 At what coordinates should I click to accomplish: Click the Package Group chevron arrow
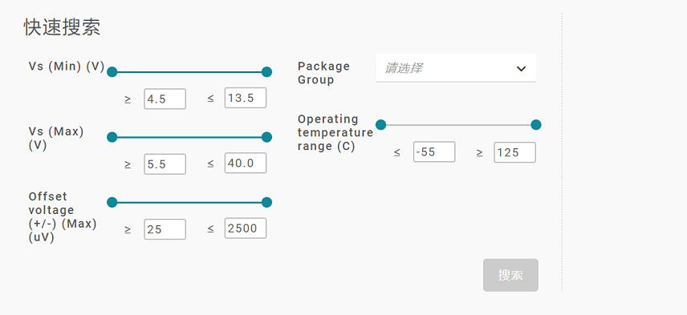pos(521,69)
